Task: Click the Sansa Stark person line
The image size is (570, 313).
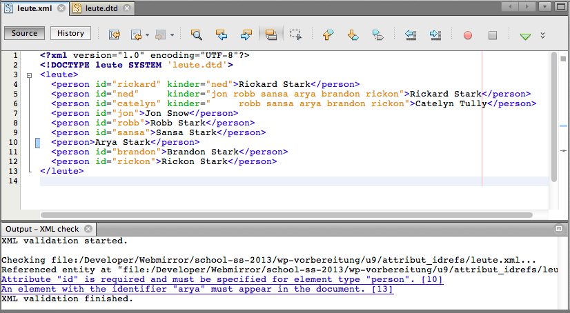Action: click(x=159, y=132)
